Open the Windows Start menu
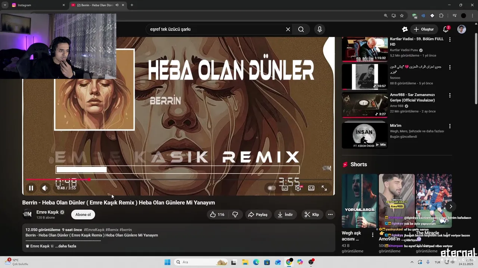478x268 pixels. [167, 262]
